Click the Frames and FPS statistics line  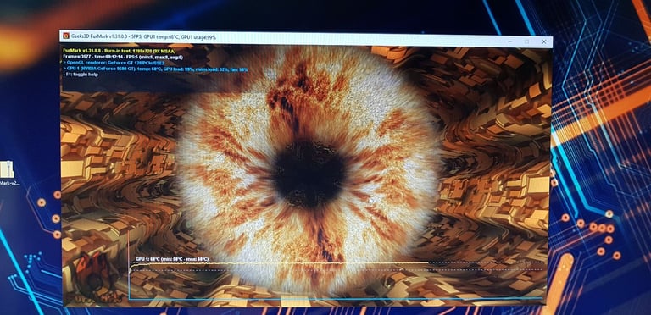[x=123, y=58]
